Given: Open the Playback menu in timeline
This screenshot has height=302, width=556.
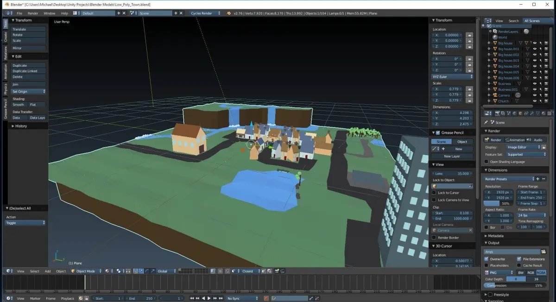Looking at the screenshot, I should pyautogui.click(x=68, y=298).
